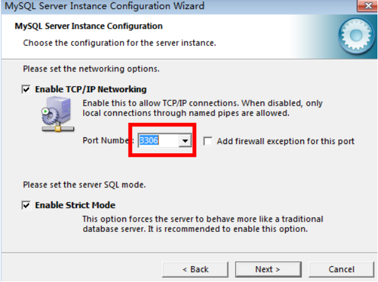378x282 pixels.
Task: Expand the Port Number dropdown arrow
Action: [185, 141]
